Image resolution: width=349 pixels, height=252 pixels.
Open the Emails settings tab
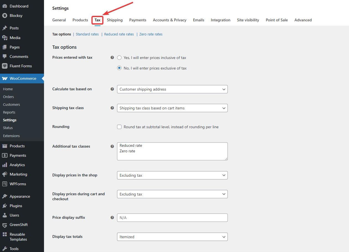[x=199, y=20]
